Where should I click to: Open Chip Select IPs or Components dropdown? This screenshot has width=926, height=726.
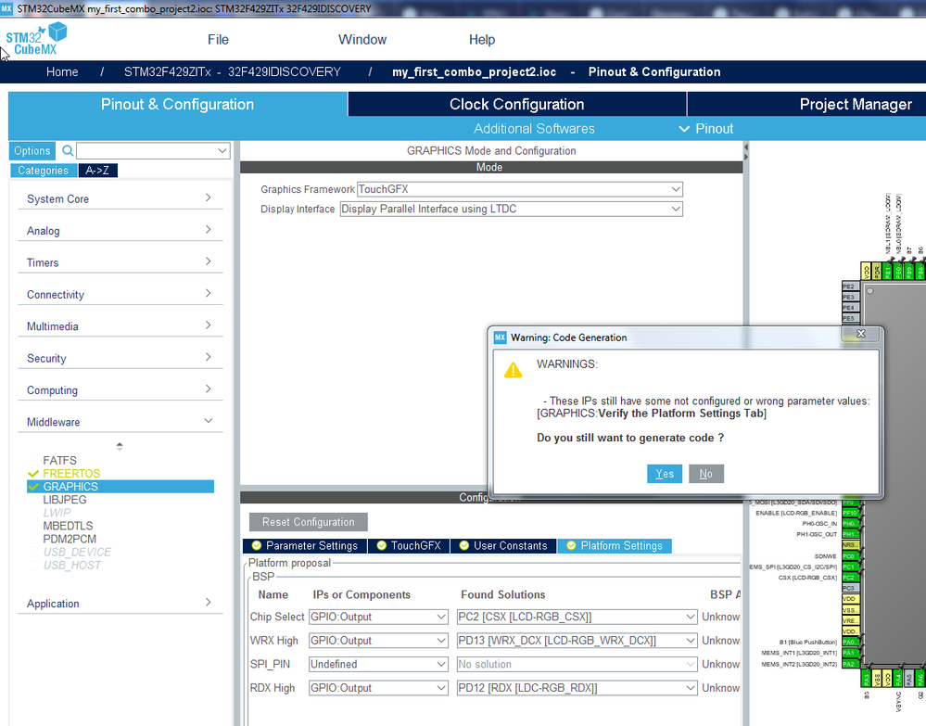(378, 617)
